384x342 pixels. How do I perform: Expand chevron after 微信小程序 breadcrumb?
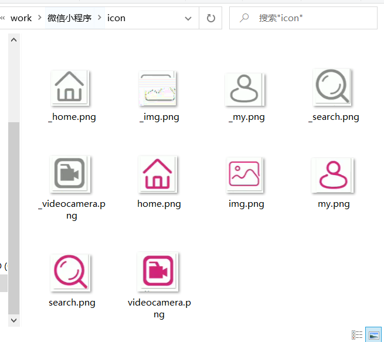click(100, 18)
